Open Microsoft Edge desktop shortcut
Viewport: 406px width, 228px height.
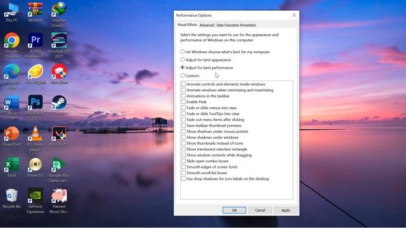point(11,77)
